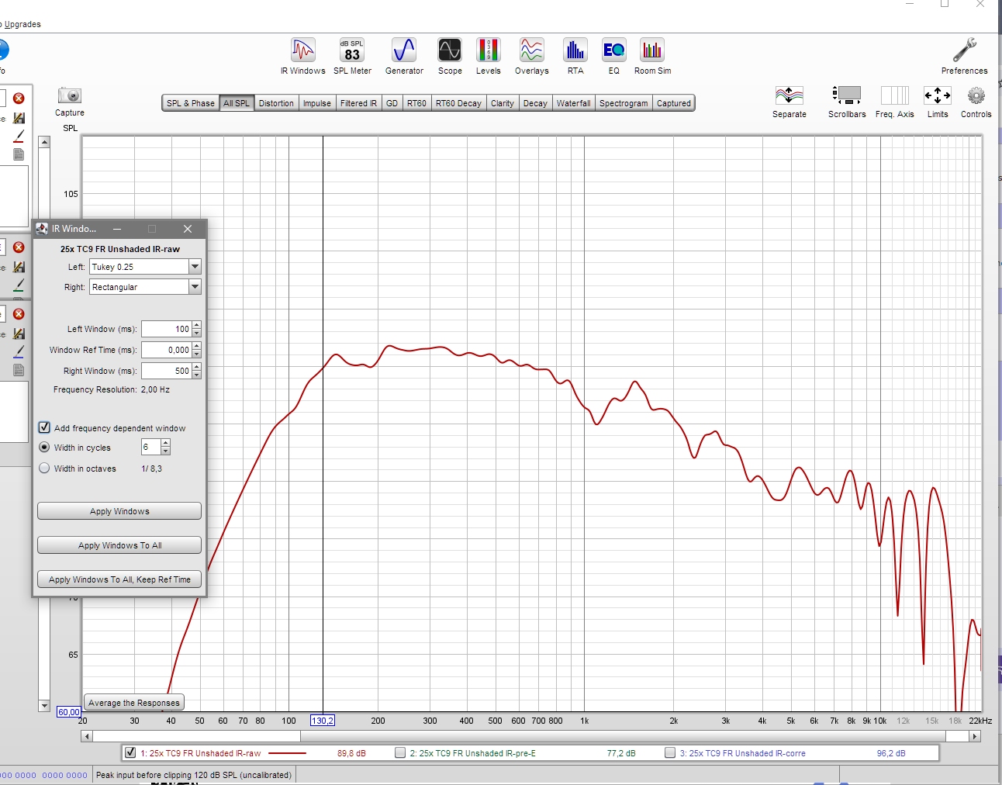Viewport: 1002px width, 785px height.
Task: Switch to Clarity tab
Action: 503,103
